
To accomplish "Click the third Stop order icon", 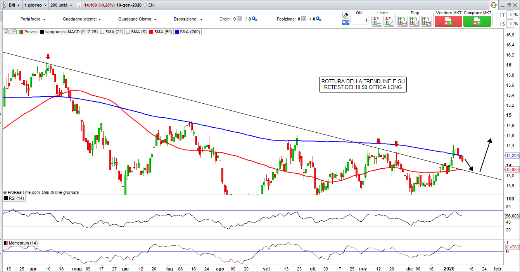I will click(427, 21).
